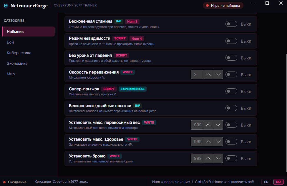287x186 pixels.
Task: Increase Установить броню value with up arrow
Action: 208,158
